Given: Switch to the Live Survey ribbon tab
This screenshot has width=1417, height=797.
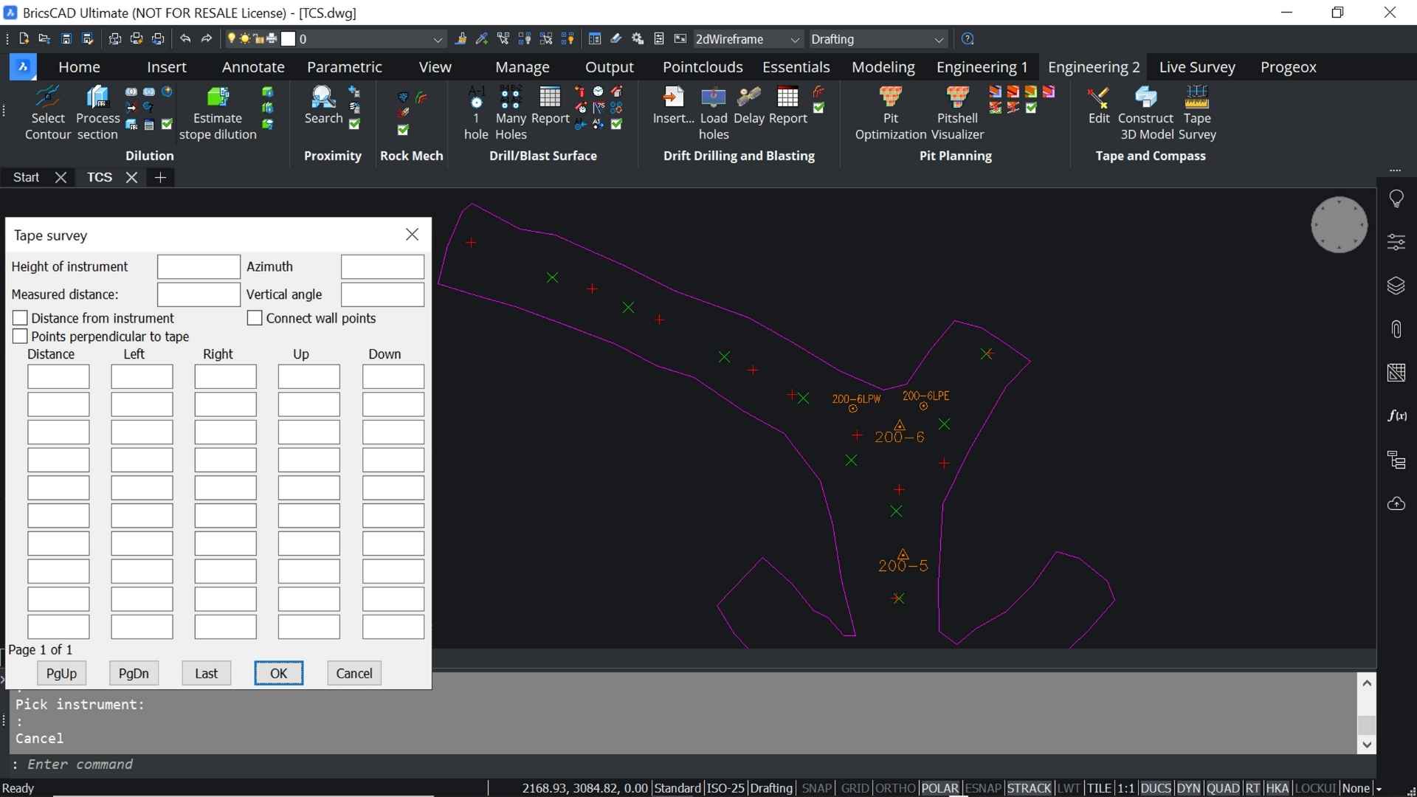Looking at the screenshot, I should coord(1196,67).
